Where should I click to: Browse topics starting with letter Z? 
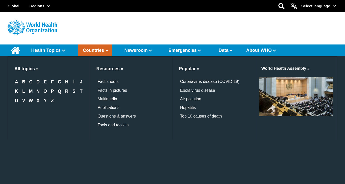[x=52, y=101]
